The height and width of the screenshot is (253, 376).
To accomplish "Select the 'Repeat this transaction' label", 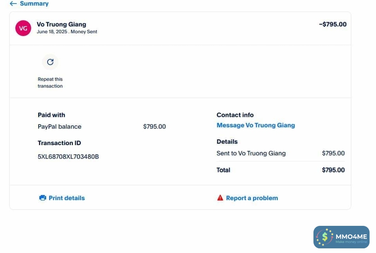I will (50, 83).
